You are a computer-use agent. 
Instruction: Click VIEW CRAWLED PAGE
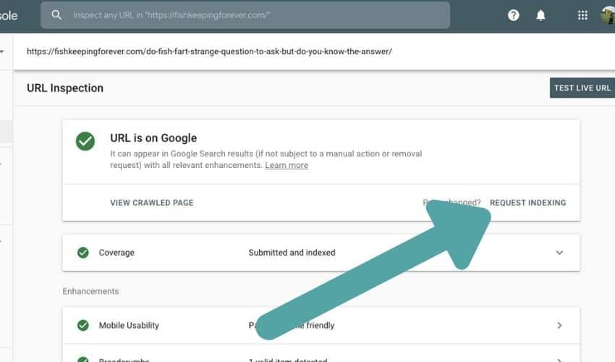pos(152,203)
